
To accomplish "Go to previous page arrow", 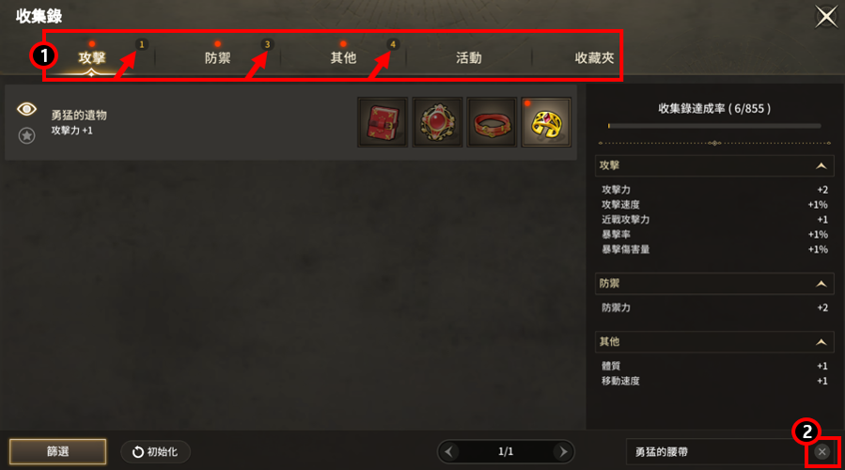I will pos(449,452).
